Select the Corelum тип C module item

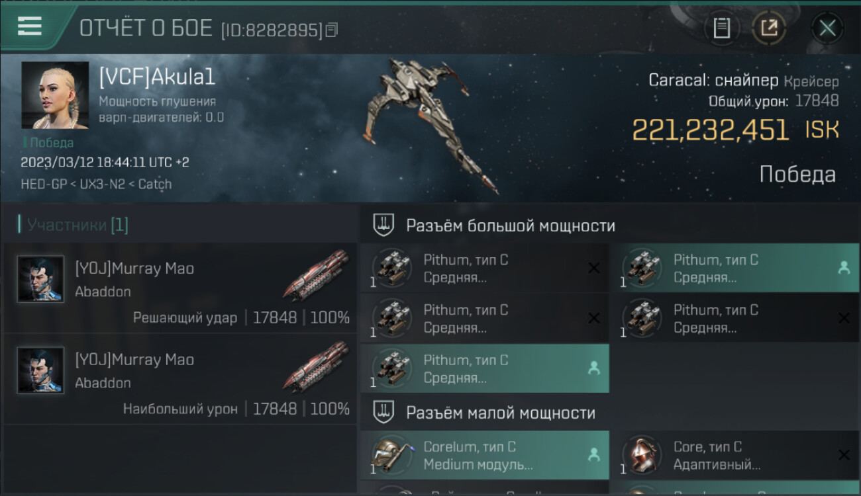tap(484, 456)
